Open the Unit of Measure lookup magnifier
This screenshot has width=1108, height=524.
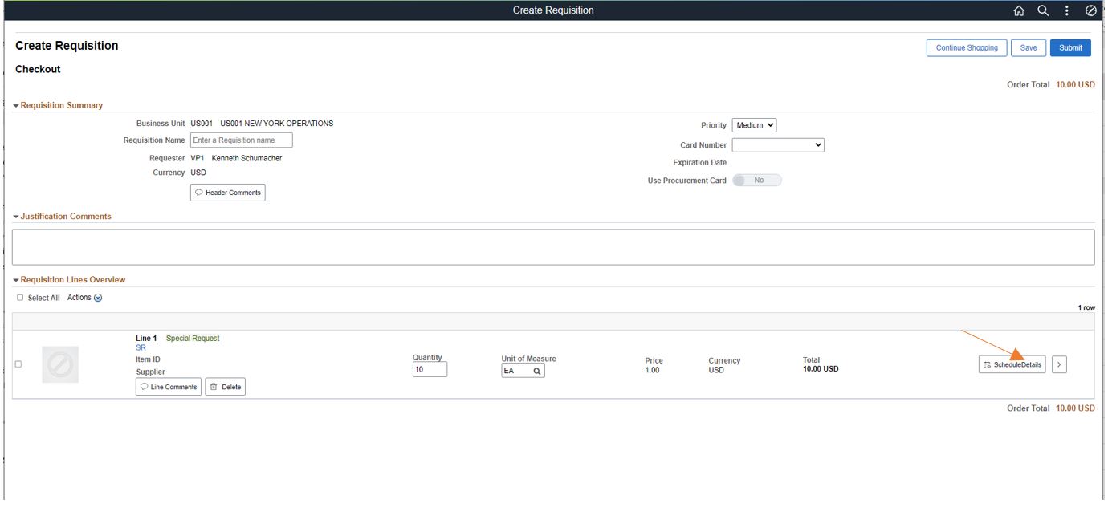point(536,370)
